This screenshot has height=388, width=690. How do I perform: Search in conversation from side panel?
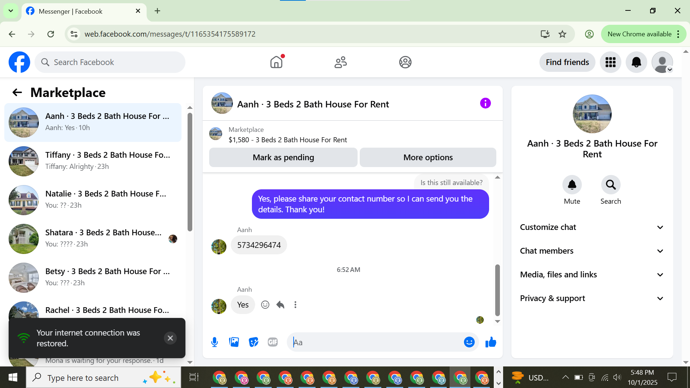tap(611, 185)
